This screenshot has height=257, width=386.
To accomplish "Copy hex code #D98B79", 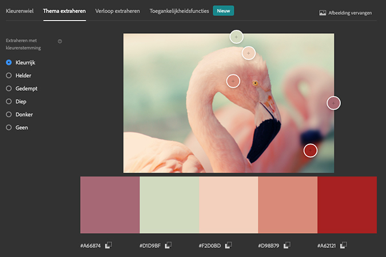I will click(x=287, y=245).
